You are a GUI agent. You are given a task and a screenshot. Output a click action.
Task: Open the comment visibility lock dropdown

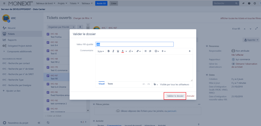coord(155,84)
